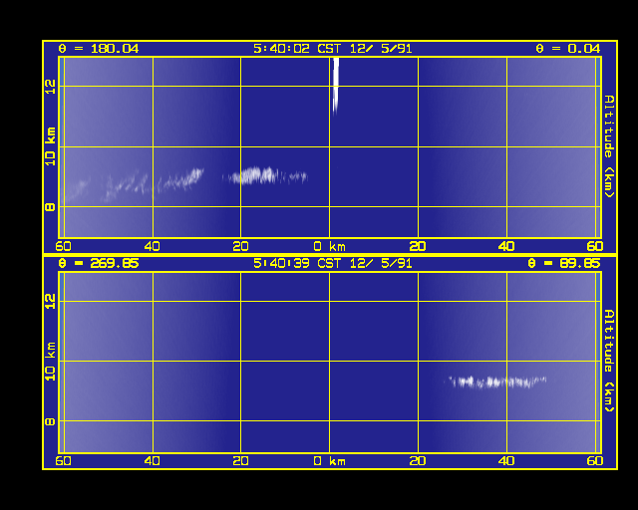Click the 10 km altitude label, bottom panel

pos(50,362)
